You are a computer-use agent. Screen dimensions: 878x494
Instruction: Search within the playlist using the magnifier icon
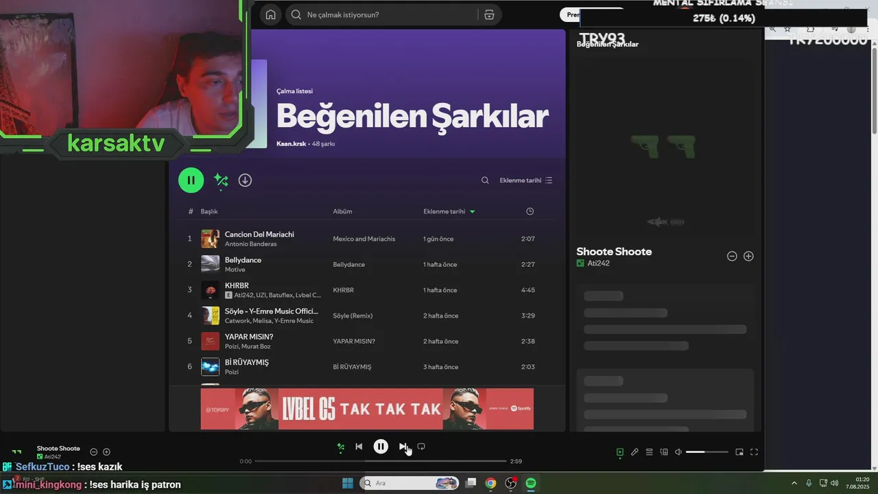485,180
